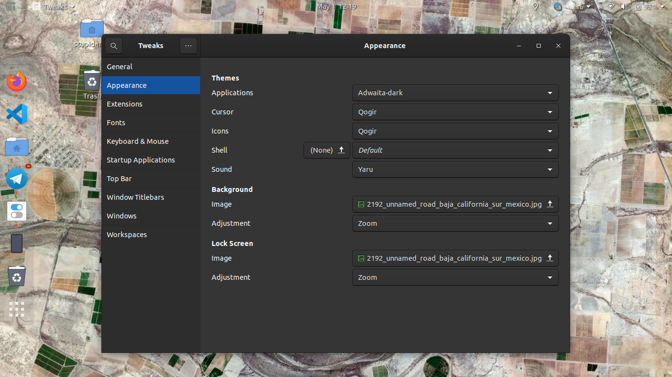This screenshot has height=377, width=672.
Task: Open the Tweaks app menu in top bar
Action: (x=53, y=7)
